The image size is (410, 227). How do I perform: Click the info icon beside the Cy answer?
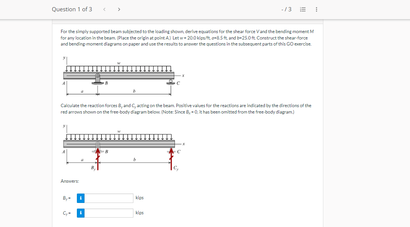coord(80,212)
